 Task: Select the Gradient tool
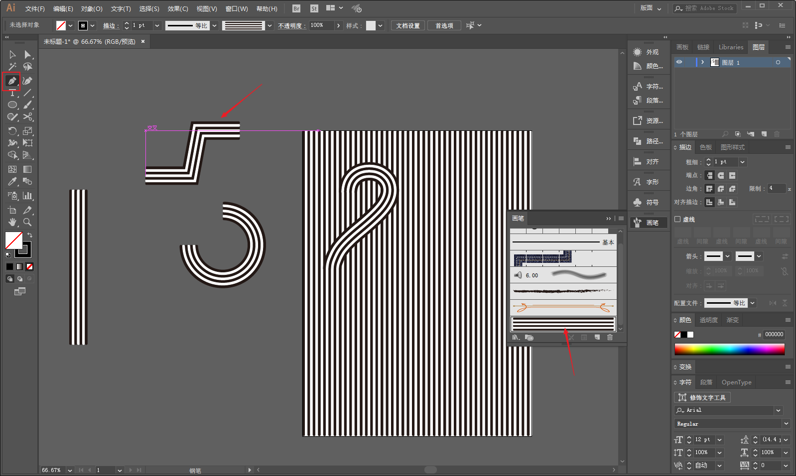[x=27, y=169]
